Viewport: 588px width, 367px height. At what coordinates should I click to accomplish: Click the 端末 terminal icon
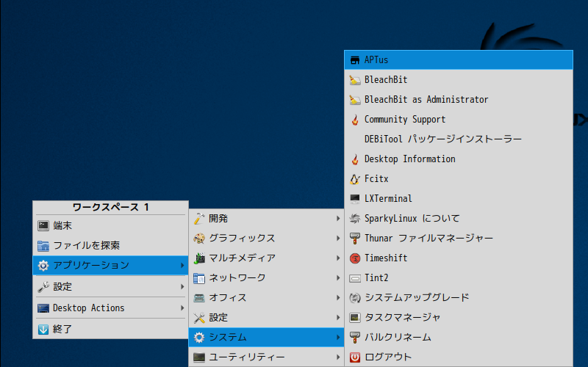[x=43, y=225]
